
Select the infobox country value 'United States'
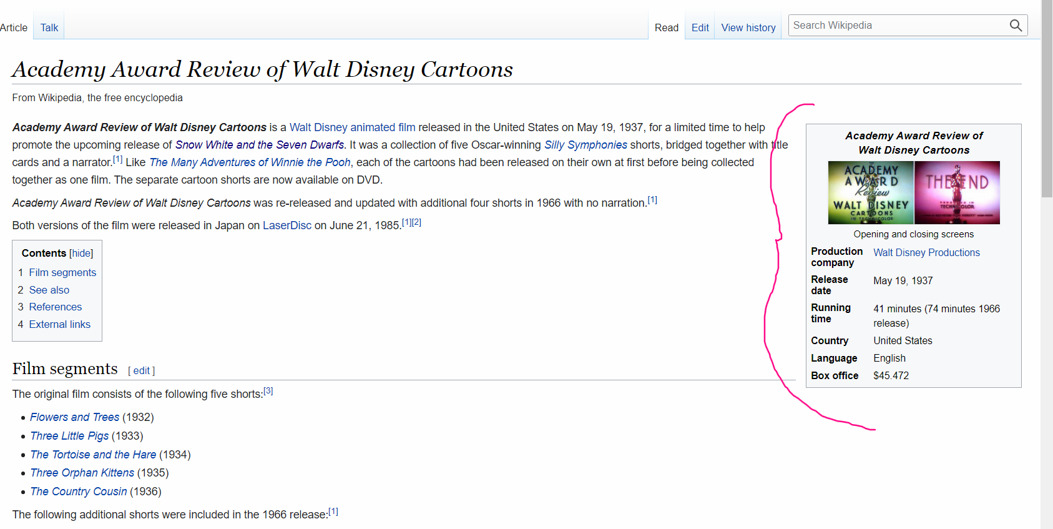[x=903, y=341]
